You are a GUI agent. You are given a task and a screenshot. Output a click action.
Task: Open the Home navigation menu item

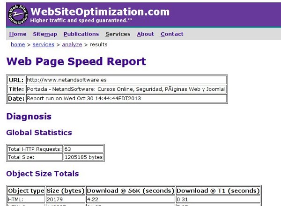pyautogui.click(x=18, y=34)
